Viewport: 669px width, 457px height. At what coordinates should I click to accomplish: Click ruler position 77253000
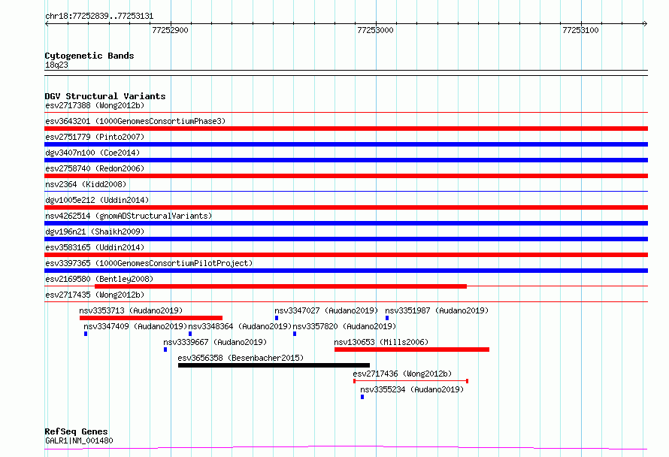click(x=375, y=30)
